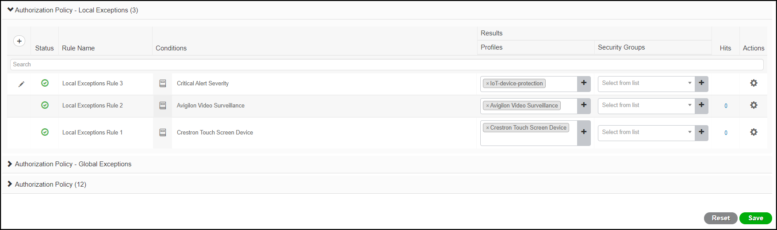Toggle the status indicator of Local Exceptions Rule 1

[x=45, y=132]
